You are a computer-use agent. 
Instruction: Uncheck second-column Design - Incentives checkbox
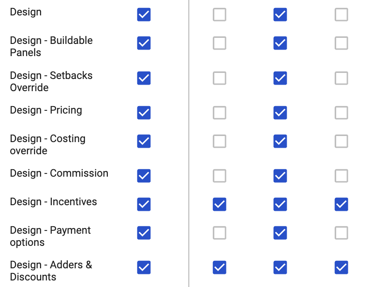[219, 204]
